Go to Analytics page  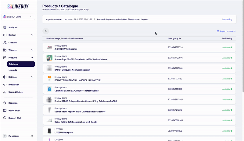click(x=13, y=27)
